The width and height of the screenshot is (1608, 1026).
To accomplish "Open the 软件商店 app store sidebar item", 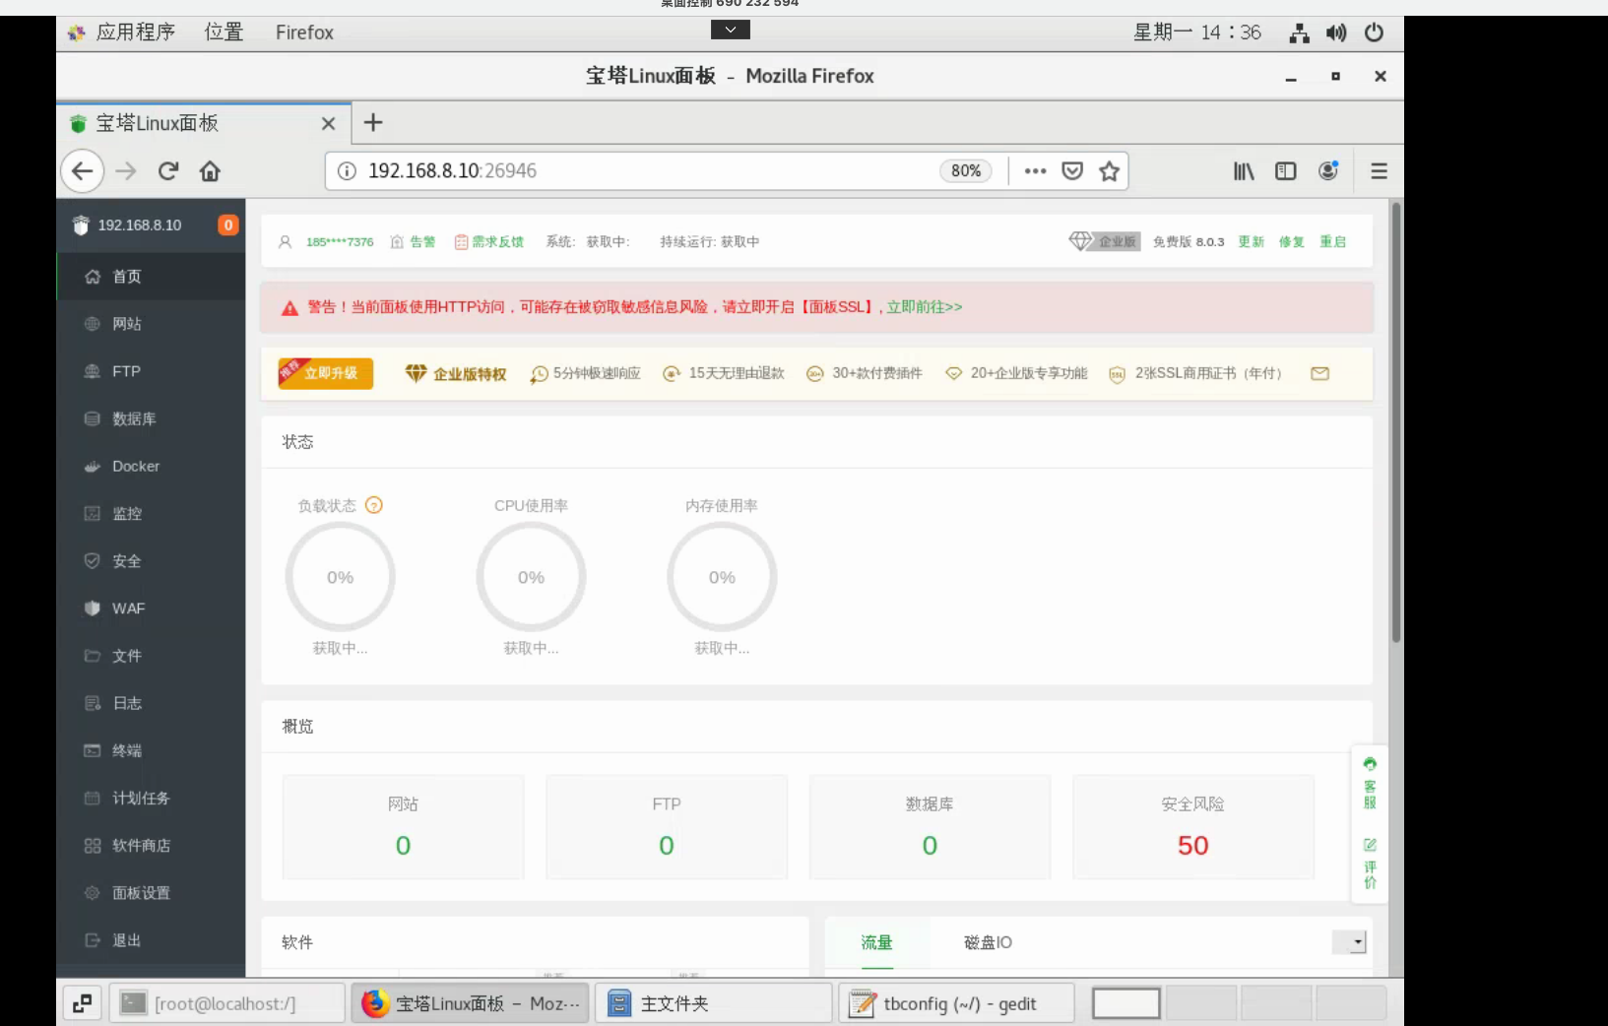I will tap(151, 845).
